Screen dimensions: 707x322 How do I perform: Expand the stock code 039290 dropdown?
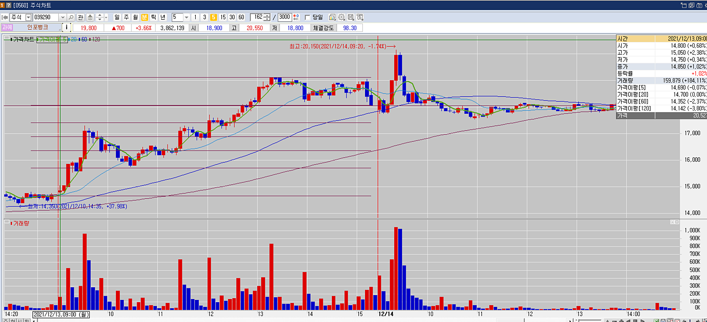point(63,17)
